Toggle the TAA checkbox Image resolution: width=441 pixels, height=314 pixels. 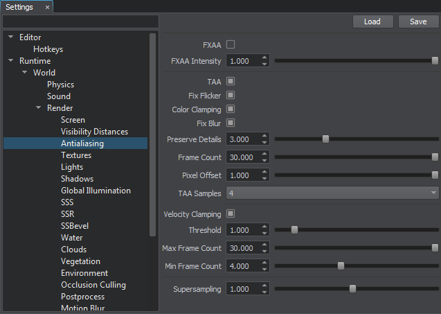pos(231,81)
